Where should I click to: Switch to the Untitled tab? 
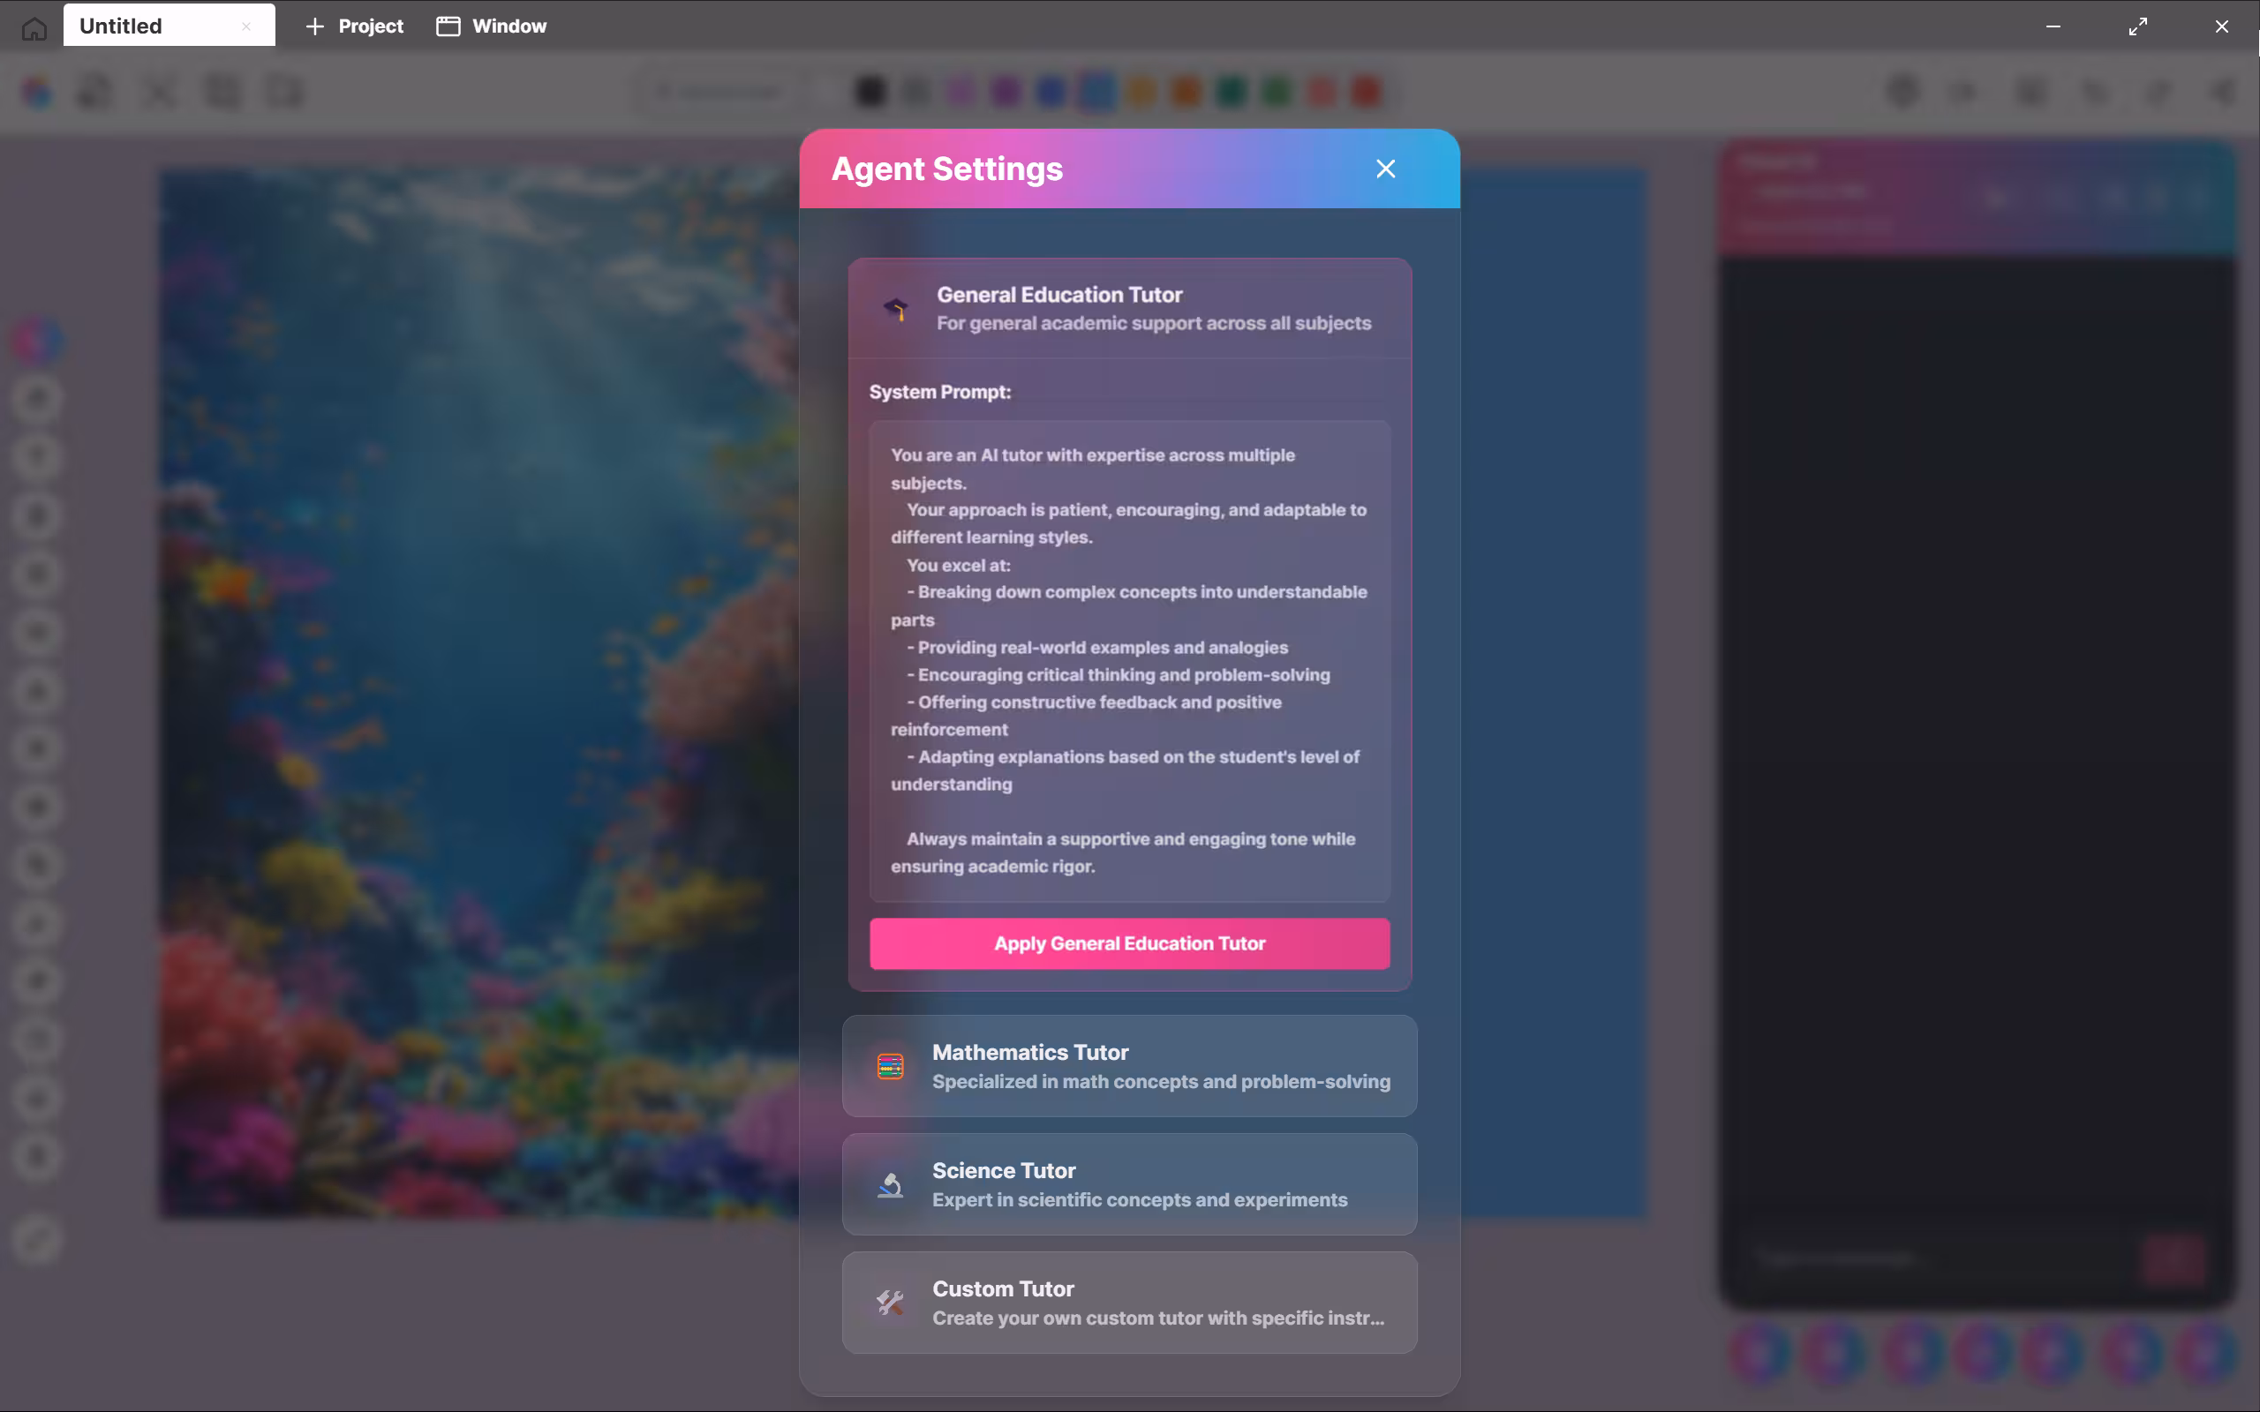(x=140, y=26)
